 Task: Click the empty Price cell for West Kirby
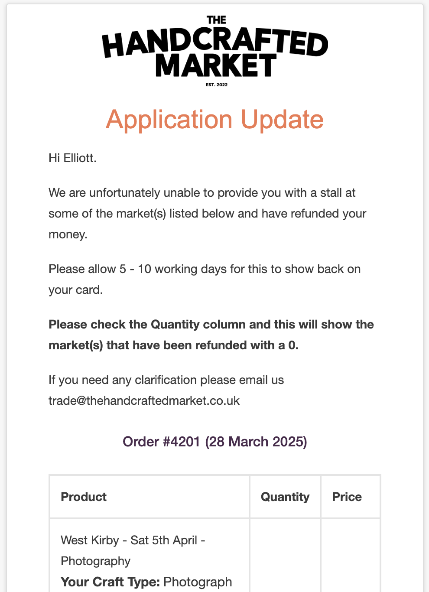click(x=350, y=556)
